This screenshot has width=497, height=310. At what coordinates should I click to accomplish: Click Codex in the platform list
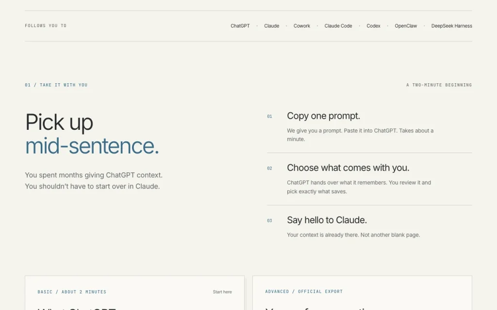(373, 26)
